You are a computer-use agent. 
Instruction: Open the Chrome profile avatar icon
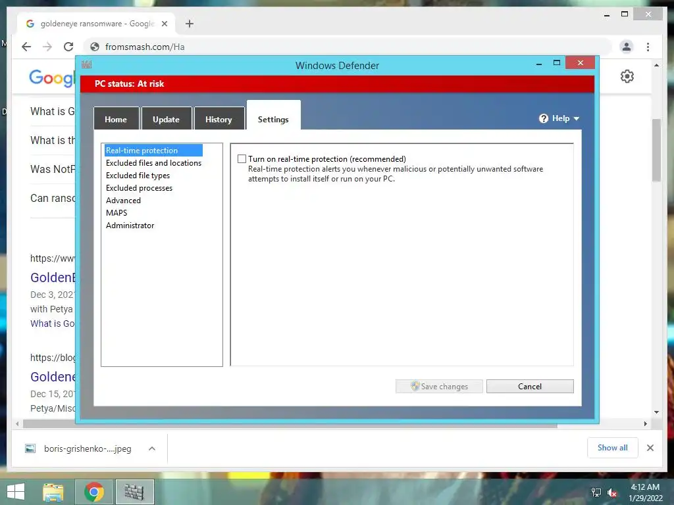[627, 47]
